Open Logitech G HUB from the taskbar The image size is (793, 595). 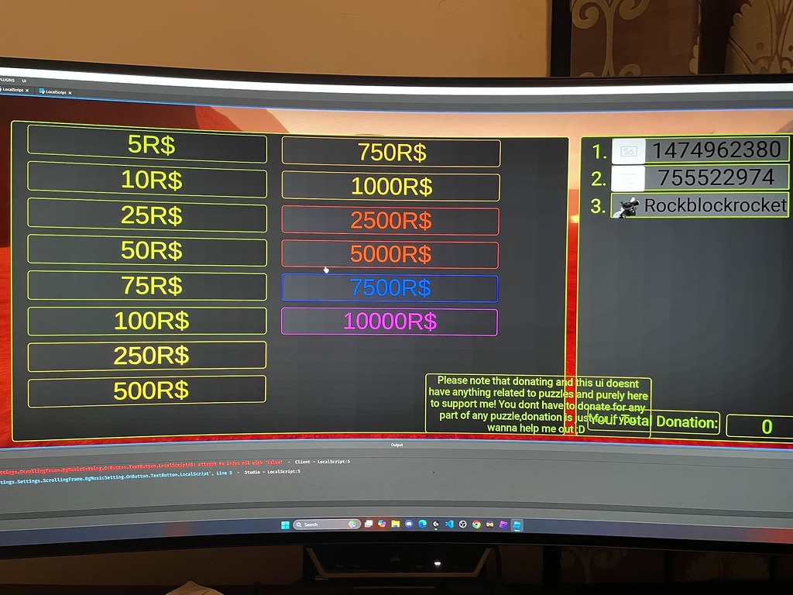tap(435, 524)
